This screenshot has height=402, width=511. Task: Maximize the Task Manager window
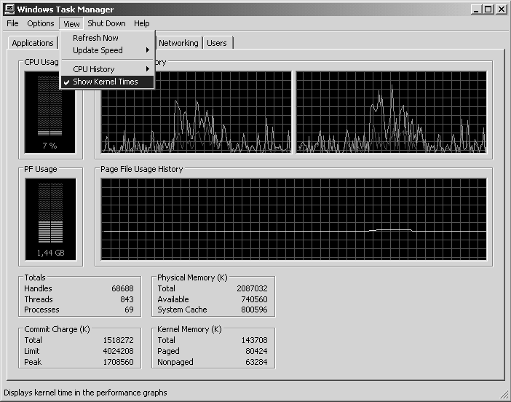(x=488, y=9)
